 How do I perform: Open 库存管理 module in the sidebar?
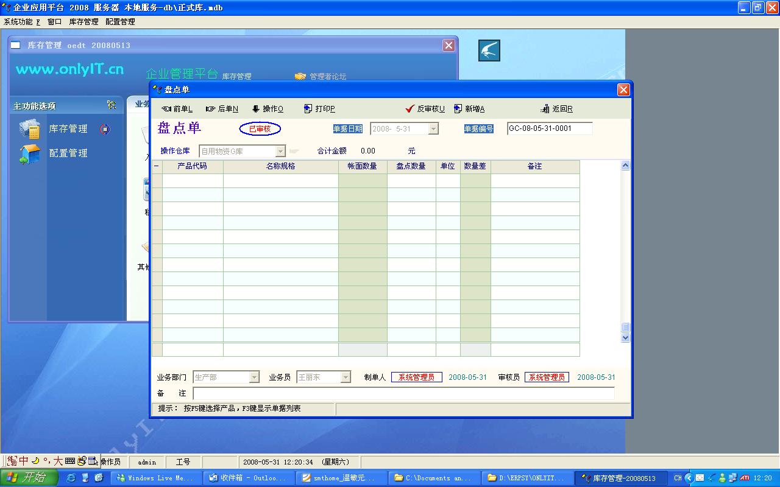click(67, 129)
